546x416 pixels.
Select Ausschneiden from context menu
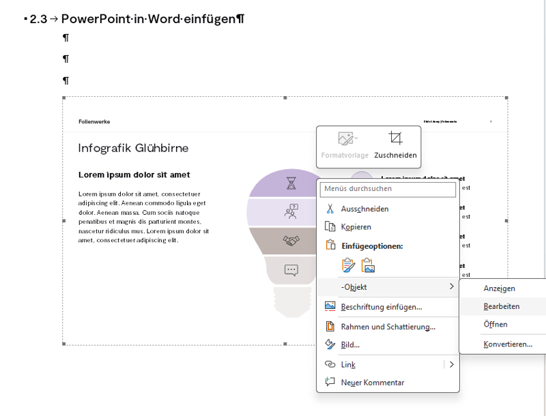click(x=388, y=209)
